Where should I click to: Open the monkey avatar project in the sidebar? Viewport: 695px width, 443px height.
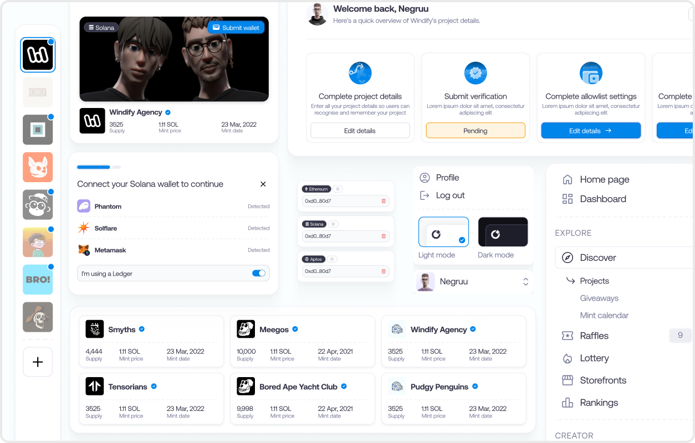38,205
